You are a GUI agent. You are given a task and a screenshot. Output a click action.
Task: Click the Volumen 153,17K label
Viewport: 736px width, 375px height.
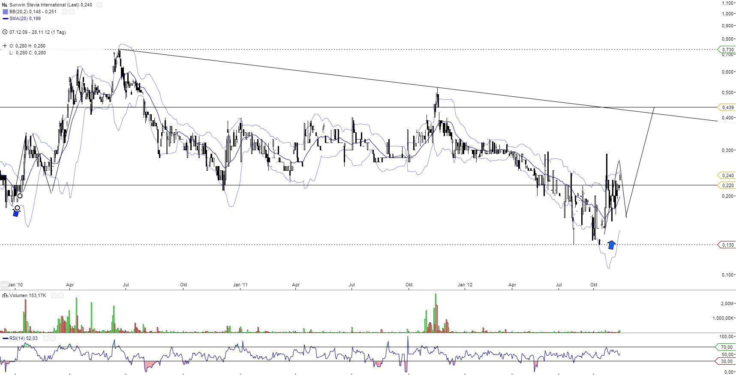(28, 295)
